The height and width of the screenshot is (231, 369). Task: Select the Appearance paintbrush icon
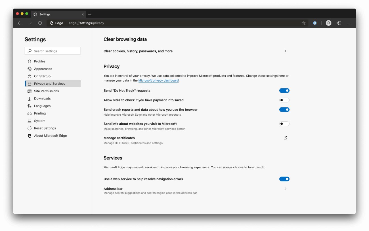pyautogui.click(x=30, y=69)
